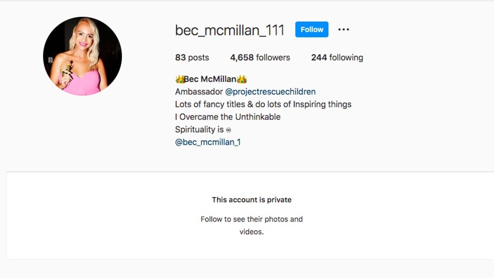Click the Lots of fancy titles bio line

point(263,104)
